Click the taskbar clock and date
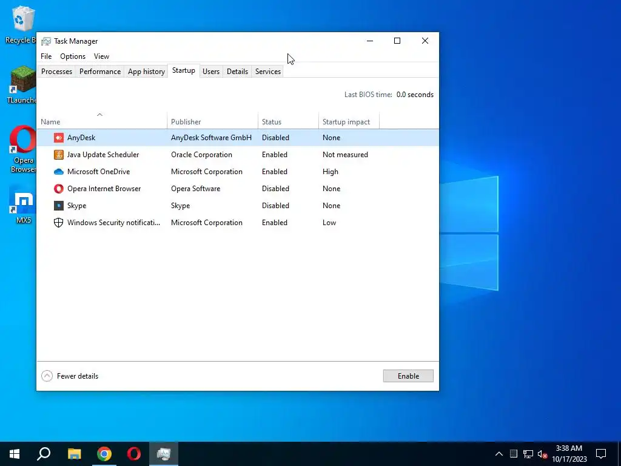621x466 pixels. tap(569, 454)
